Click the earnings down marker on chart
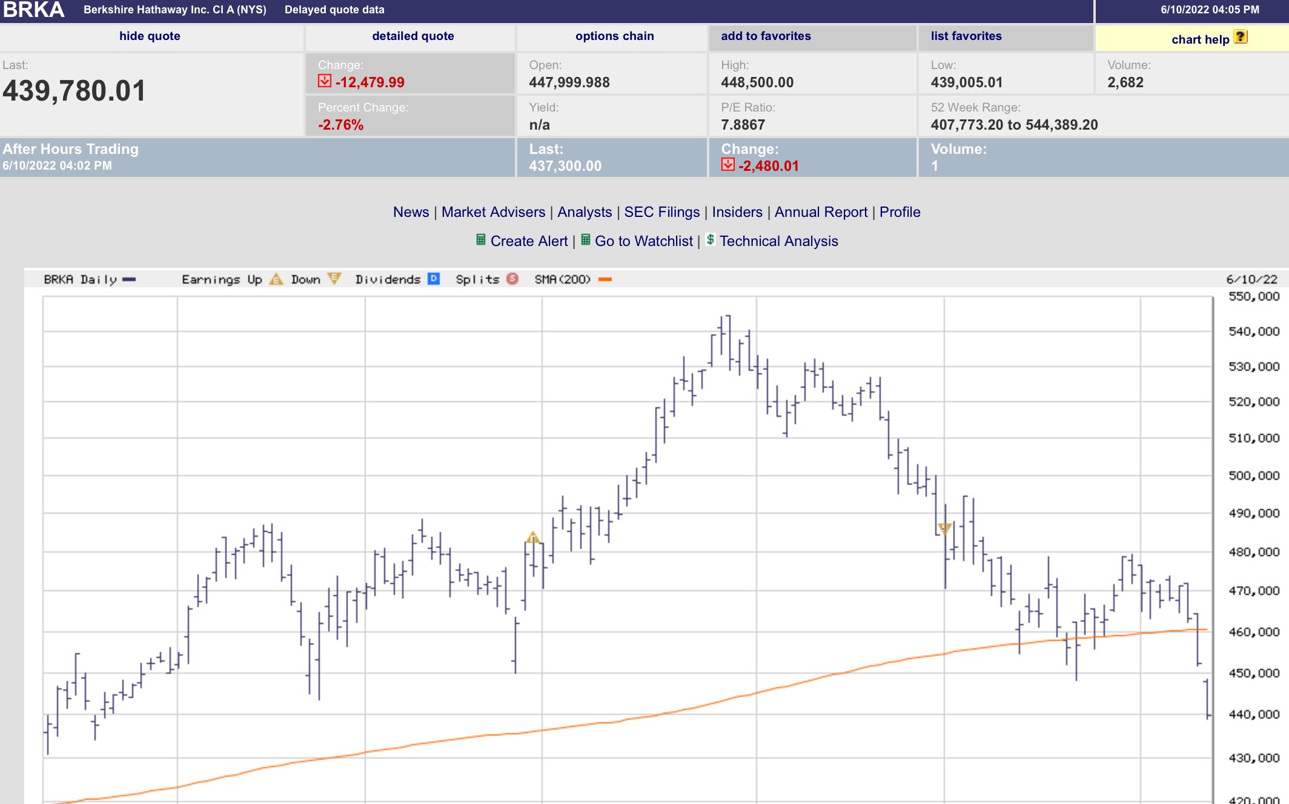The height and width of the screenshot is (804, 1289). click(944, 528)
